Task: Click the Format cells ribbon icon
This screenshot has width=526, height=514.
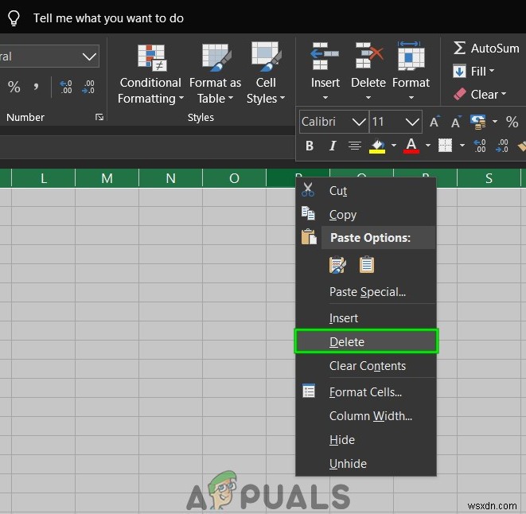Action: (411, 57)
